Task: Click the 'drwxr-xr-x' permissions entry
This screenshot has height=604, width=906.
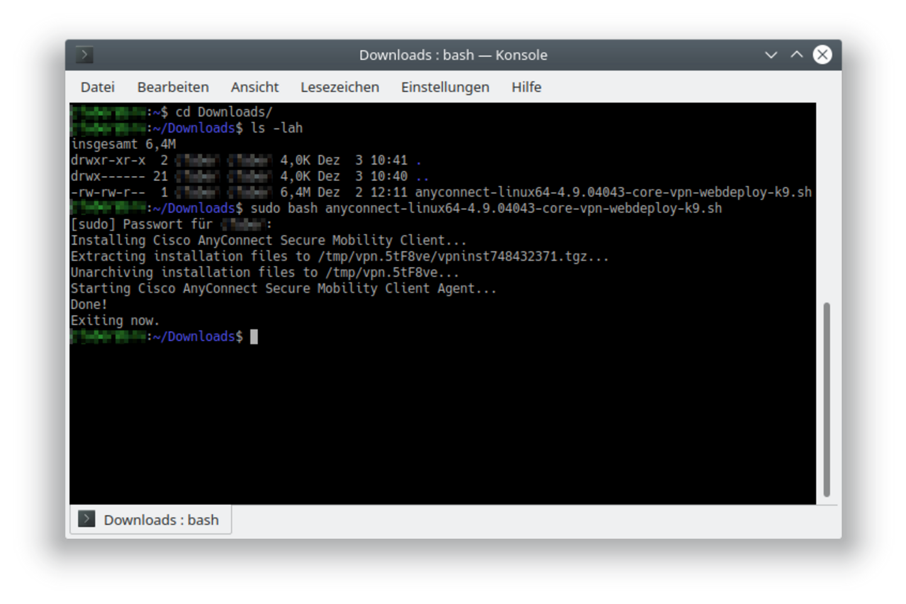Action: (108, 160)
